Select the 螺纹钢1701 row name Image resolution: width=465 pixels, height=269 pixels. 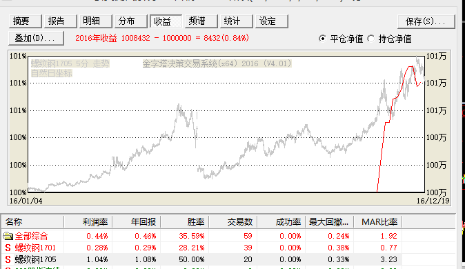pyautogui.click(x=35, y=248)
